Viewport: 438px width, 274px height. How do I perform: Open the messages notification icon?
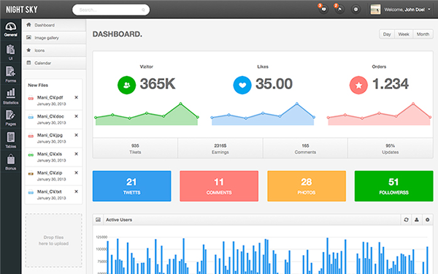pyautogui.click(x=323, y=9)
